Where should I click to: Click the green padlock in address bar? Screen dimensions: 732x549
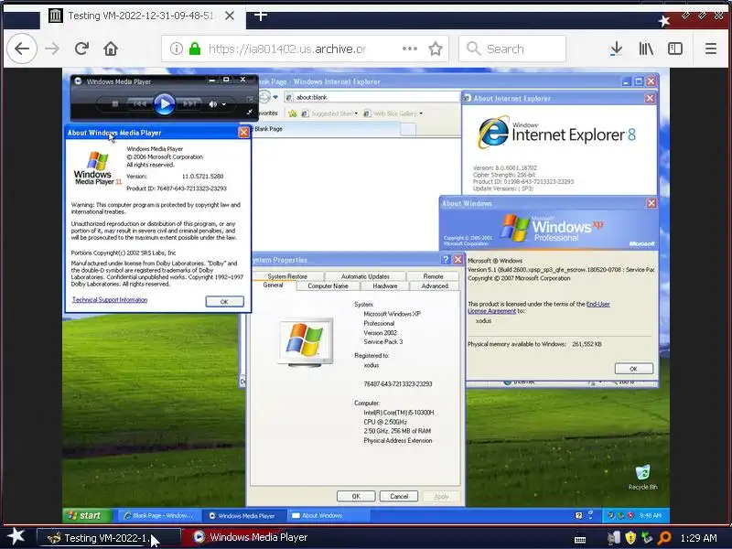(195, 48)
